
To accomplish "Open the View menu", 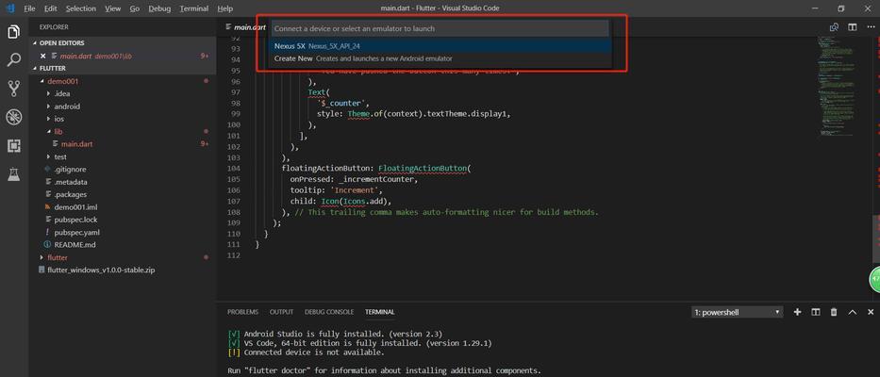I will point(113,8).
